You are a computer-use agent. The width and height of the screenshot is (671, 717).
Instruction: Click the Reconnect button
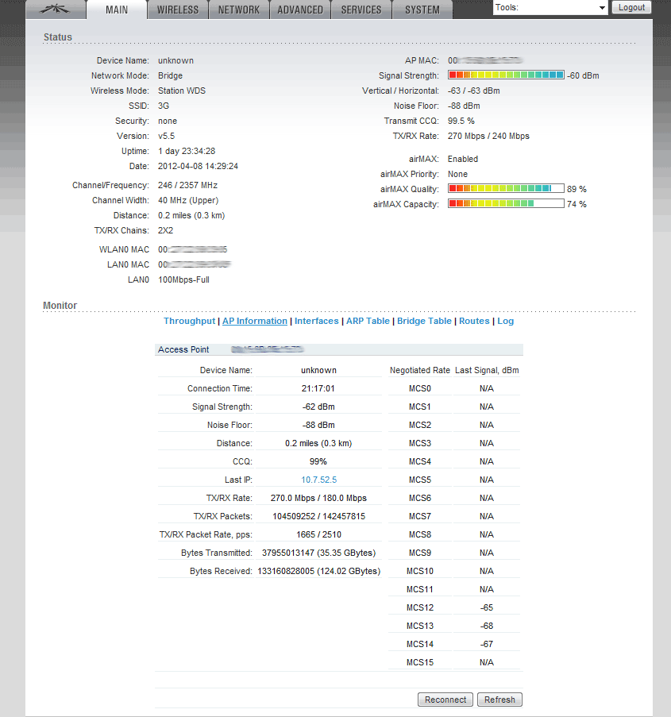(445, 700)
